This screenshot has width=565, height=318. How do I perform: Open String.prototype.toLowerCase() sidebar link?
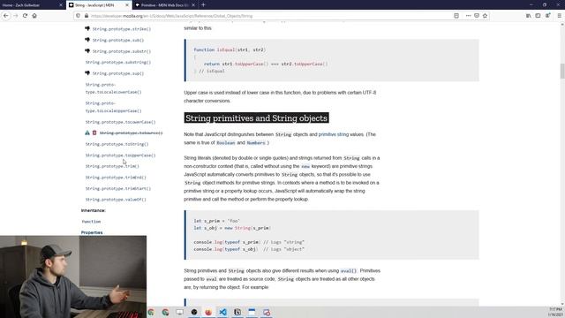coord(120,122)
